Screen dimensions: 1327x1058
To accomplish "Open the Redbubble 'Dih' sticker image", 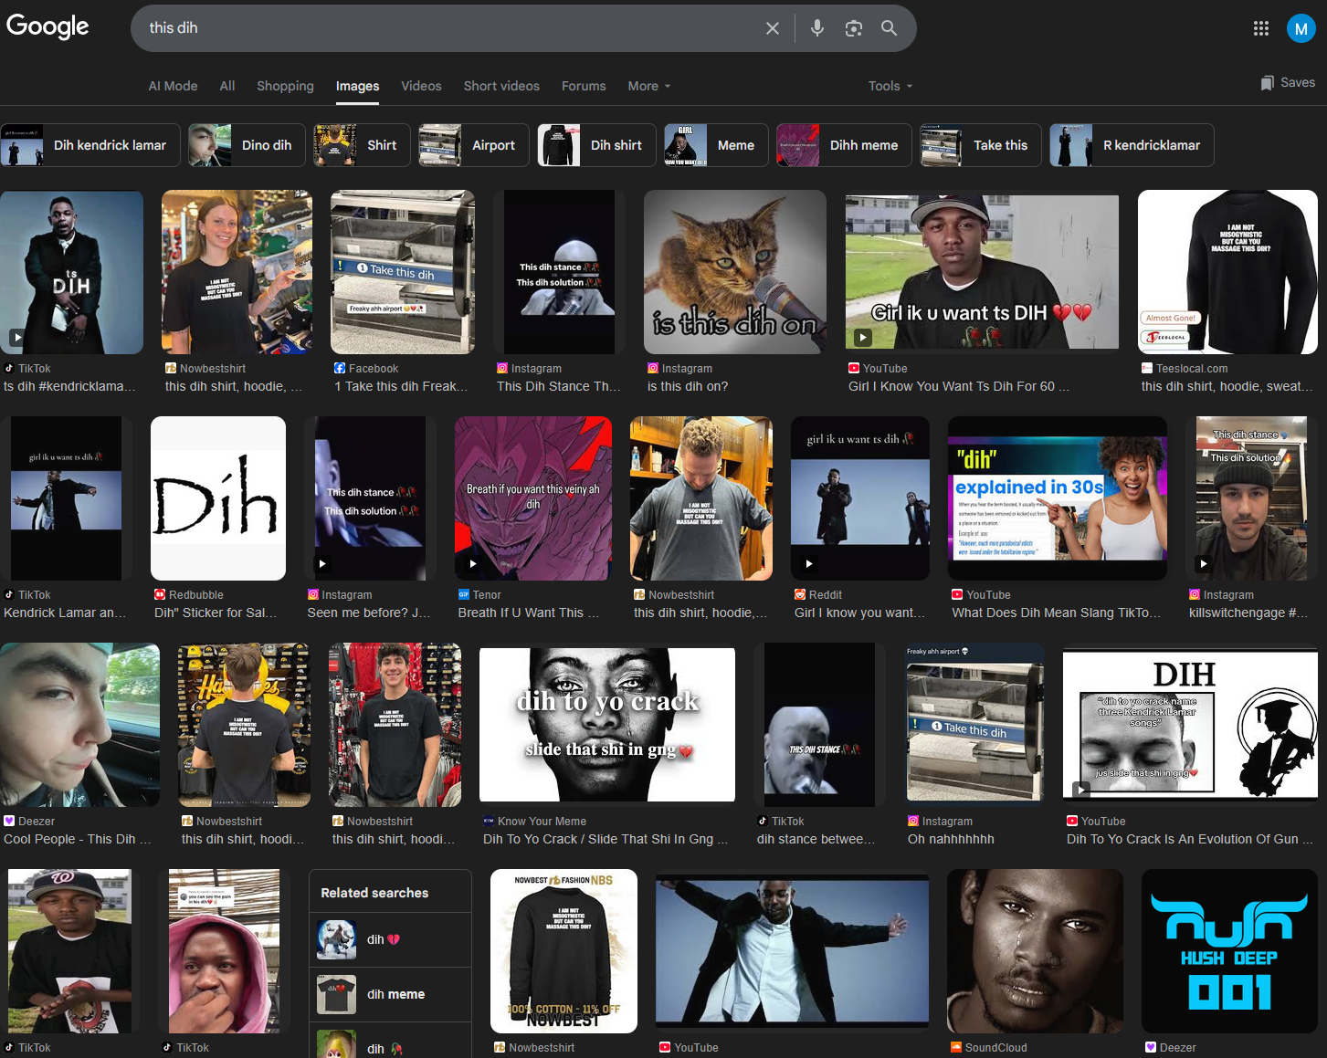I will (218, 498).
